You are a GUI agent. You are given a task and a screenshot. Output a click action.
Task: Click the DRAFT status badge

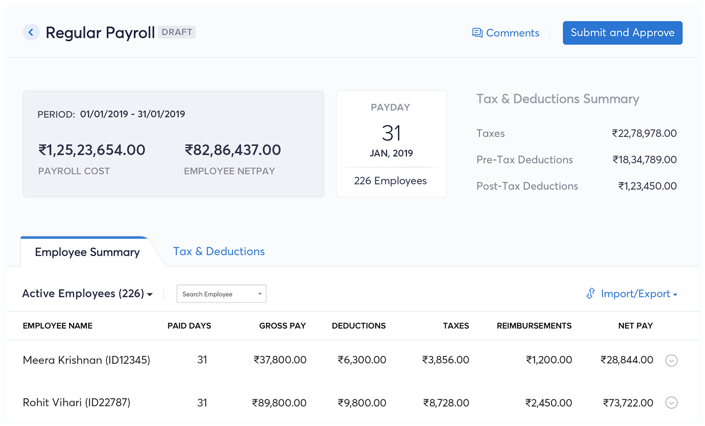tap(177, 32)
